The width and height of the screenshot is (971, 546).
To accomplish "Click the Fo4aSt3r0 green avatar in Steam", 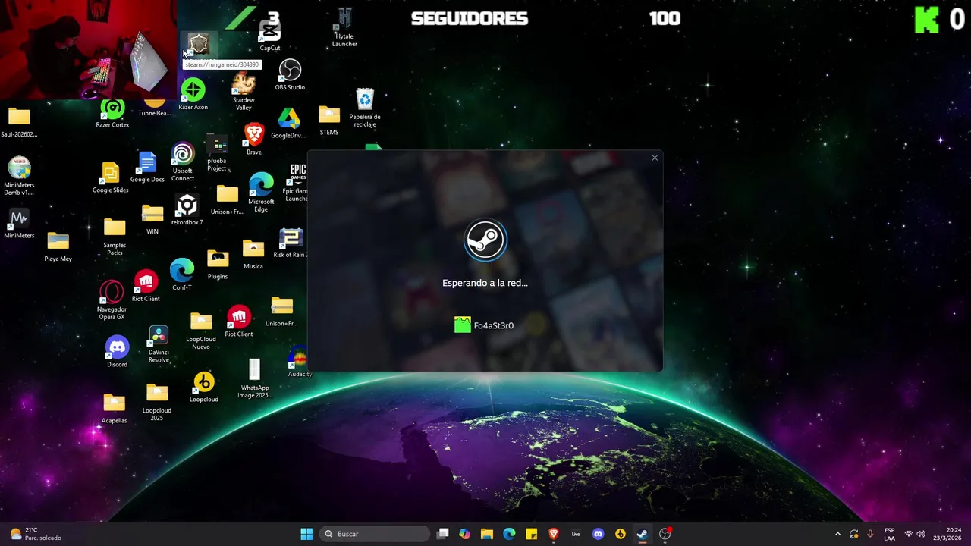I will coord(463,325).
